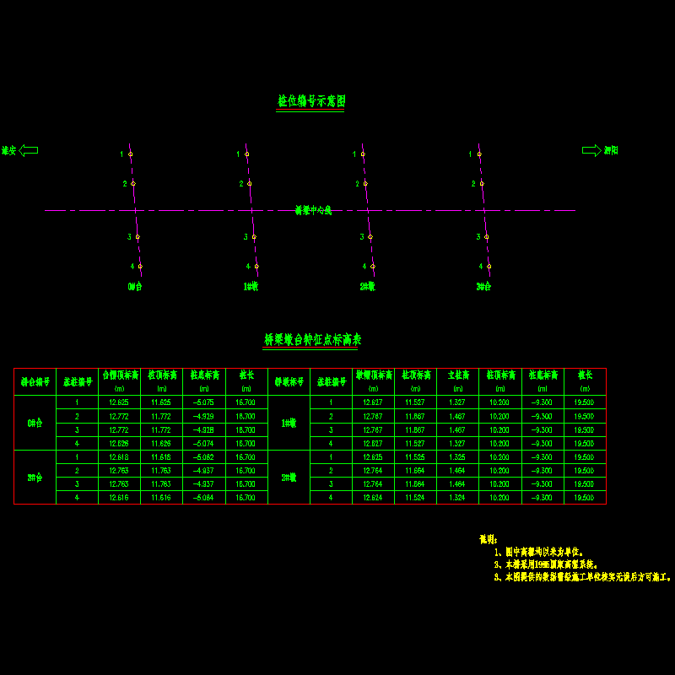Select the 台帽顶标高 column header

point(120,375)
